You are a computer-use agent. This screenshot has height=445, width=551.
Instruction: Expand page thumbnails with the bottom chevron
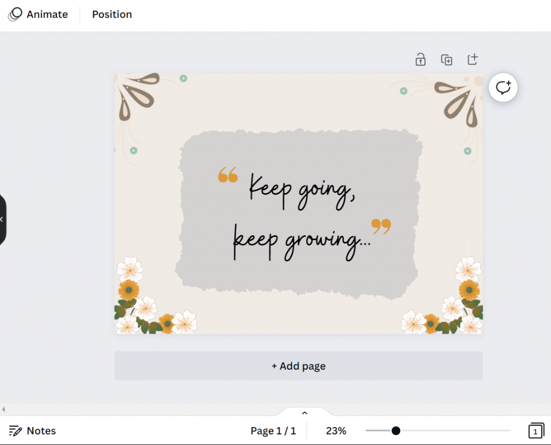coord(305,412)
